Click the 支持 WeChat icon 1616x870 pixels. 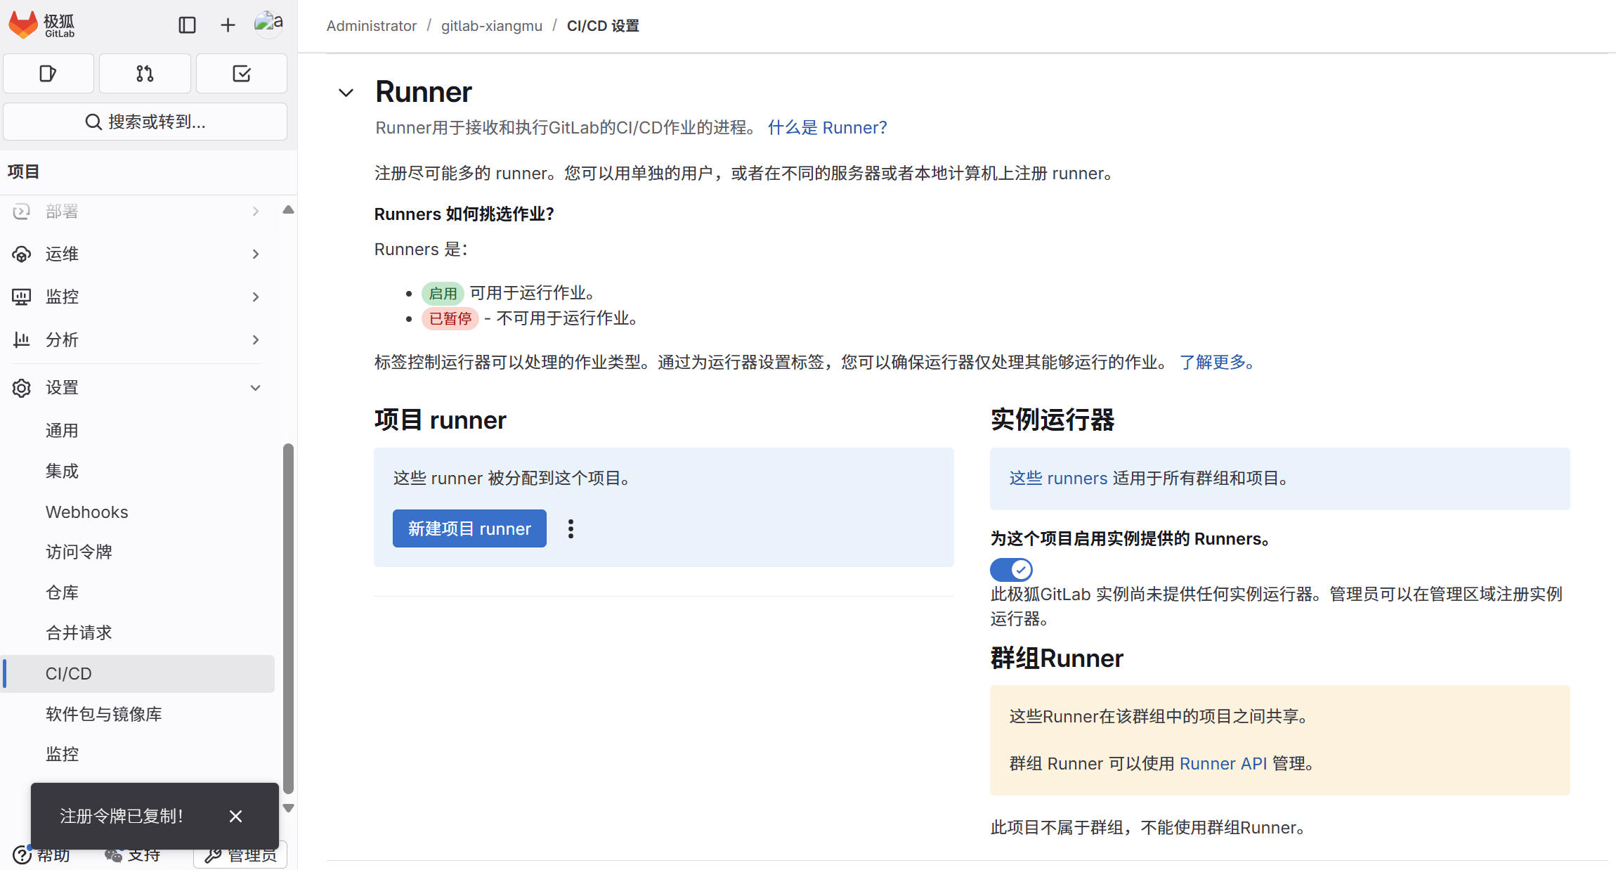pos(113,855)
